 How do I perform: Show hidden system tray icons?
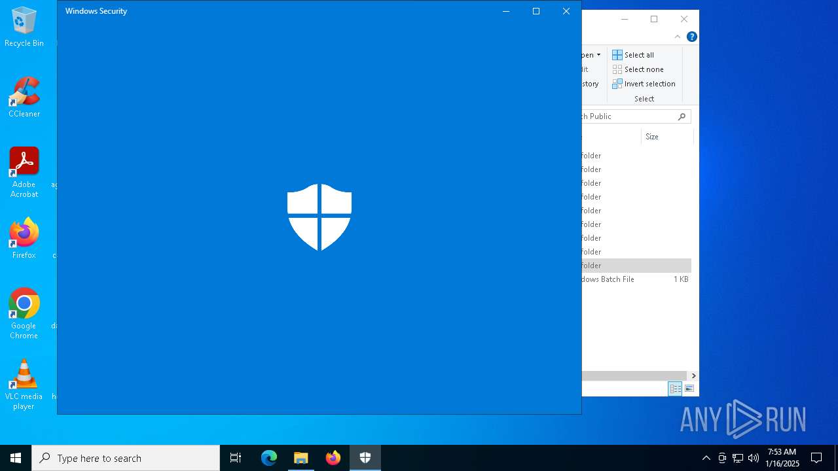point(706,458)
